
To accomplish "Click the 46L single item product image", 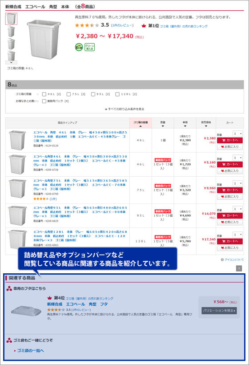I will pyautogui.click(x=17, y=140).
